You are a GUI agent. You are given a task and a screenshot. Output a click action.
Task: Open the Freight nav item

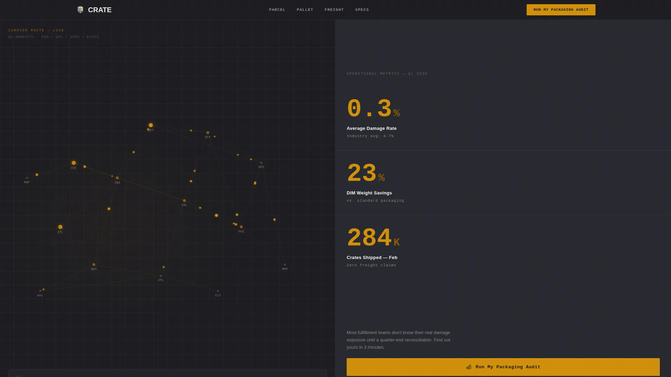point(334,10)
